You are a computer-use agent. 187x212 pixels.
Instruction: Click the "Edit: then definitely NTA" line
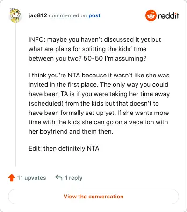pos(64,148)
